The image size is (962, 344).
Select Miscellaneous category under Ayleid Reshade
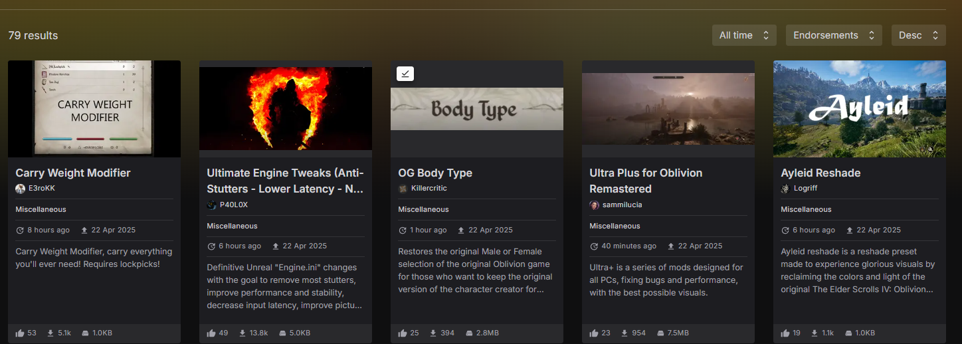click(x=807, y=209)
